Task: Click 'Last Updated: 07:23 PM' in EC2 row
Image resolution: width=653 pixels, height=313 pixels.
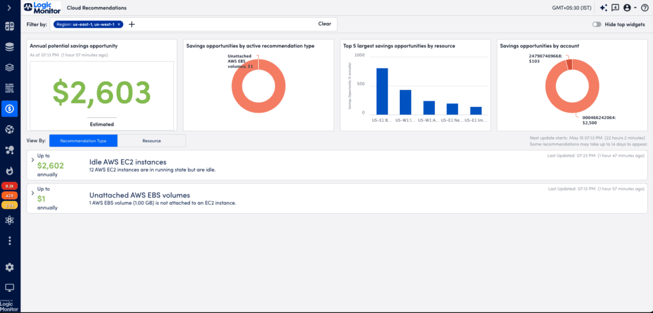Action: click(597, 156)
